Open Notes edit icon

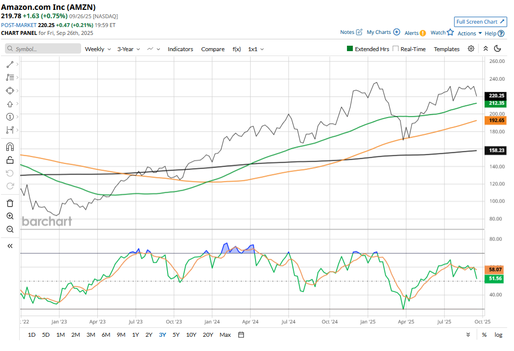359,32
